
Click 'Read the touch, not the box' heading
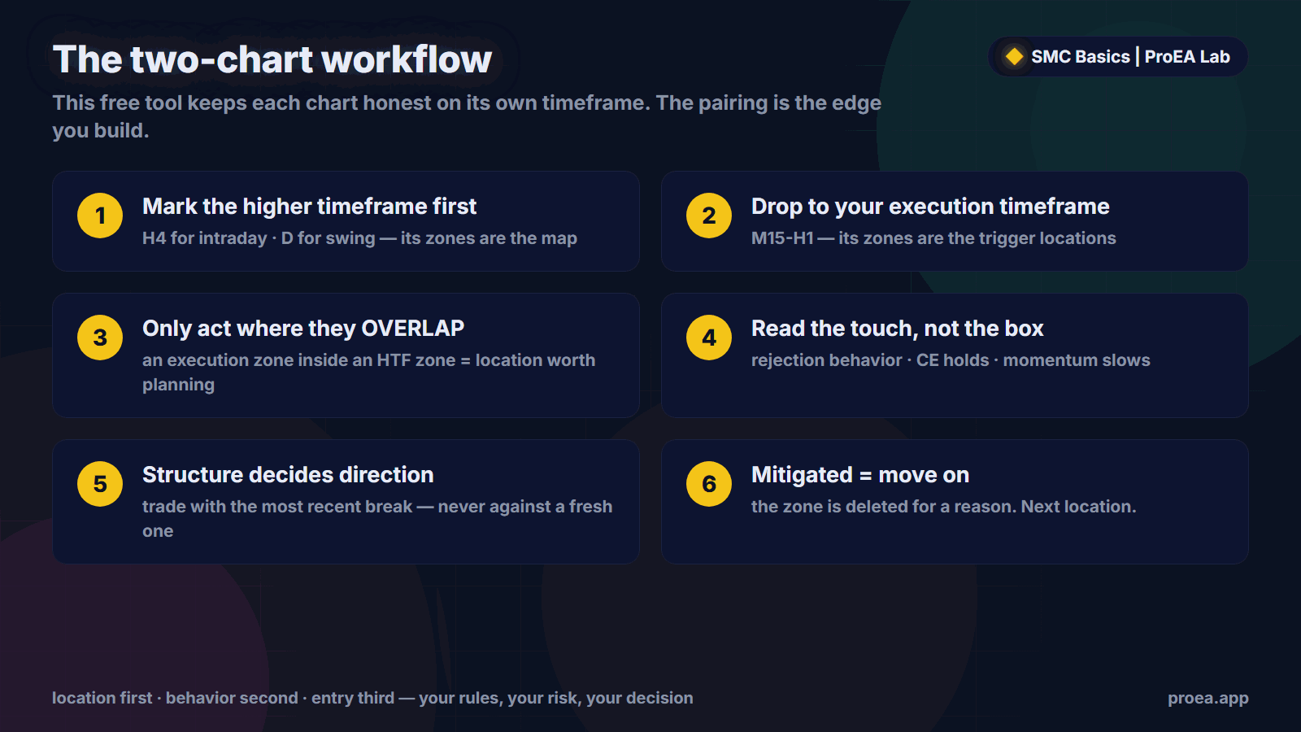point(897,329)
